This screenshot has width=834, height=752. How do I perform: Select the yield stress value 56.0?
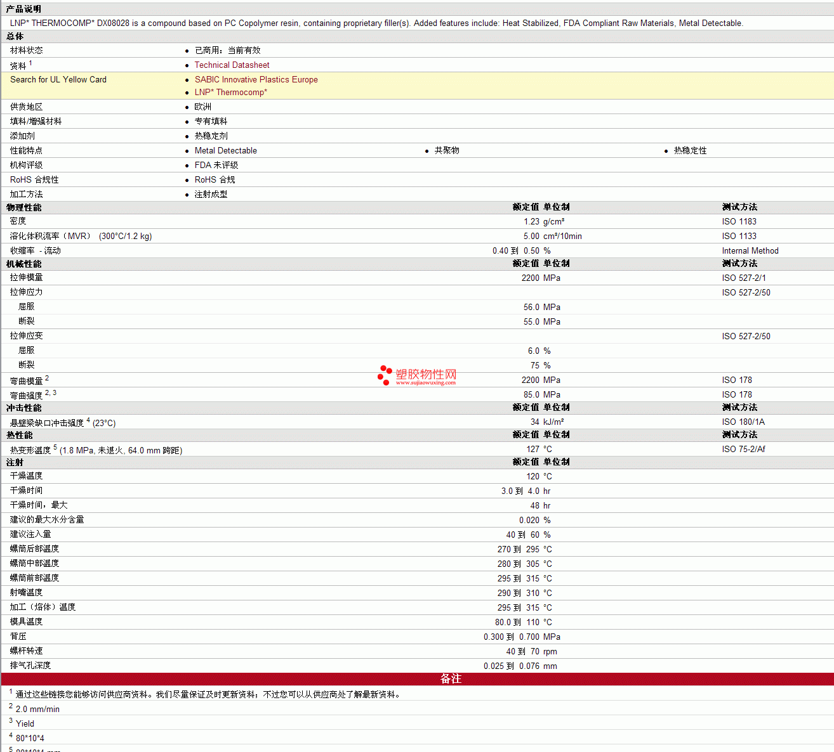531,308
